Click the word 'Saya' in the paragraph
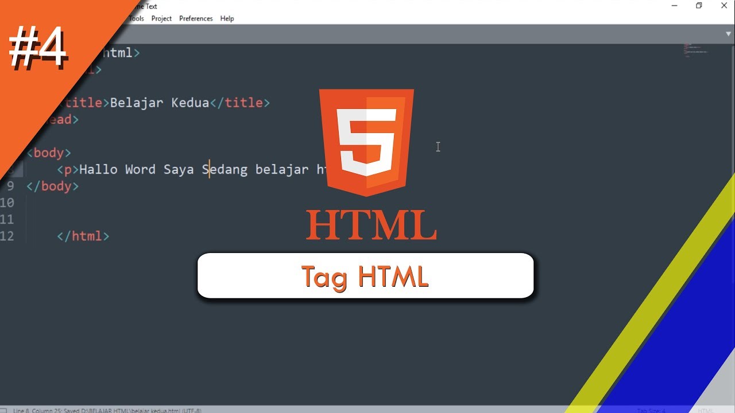The height and width of the screenshot is (413, 735). pyautogui.click(x=179, y=169)
